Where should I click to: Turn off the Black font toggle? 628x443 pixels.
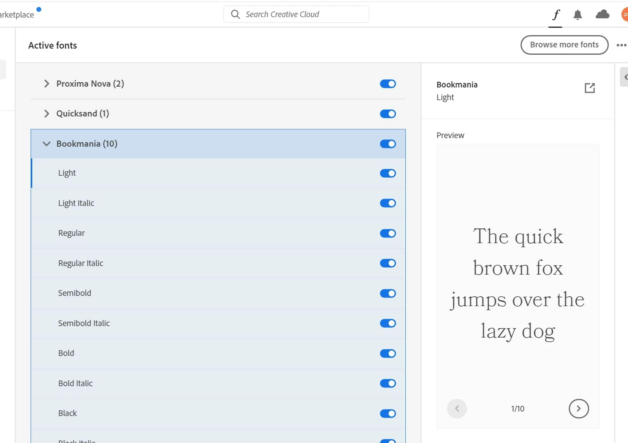388,414
